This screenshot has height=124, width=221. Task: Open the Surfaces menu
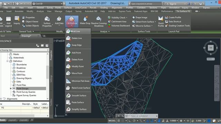point(68,8)
